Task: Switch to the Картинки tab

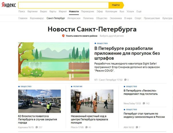Action: click(x=32, y=11)
